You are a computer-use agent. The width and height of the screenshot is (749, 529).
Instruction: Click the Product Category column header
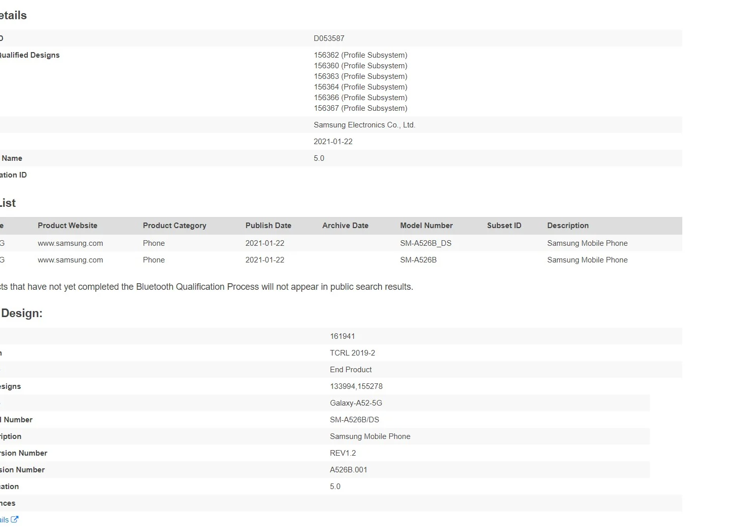click(x=174, y=226)
